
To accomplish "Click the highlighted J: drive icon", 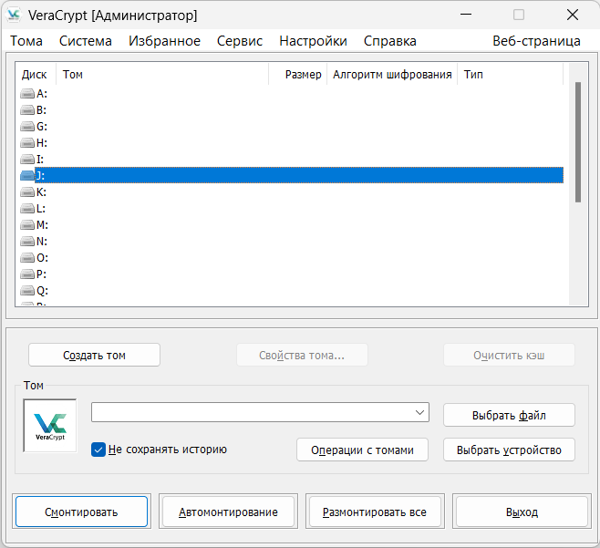I will 27,176.
